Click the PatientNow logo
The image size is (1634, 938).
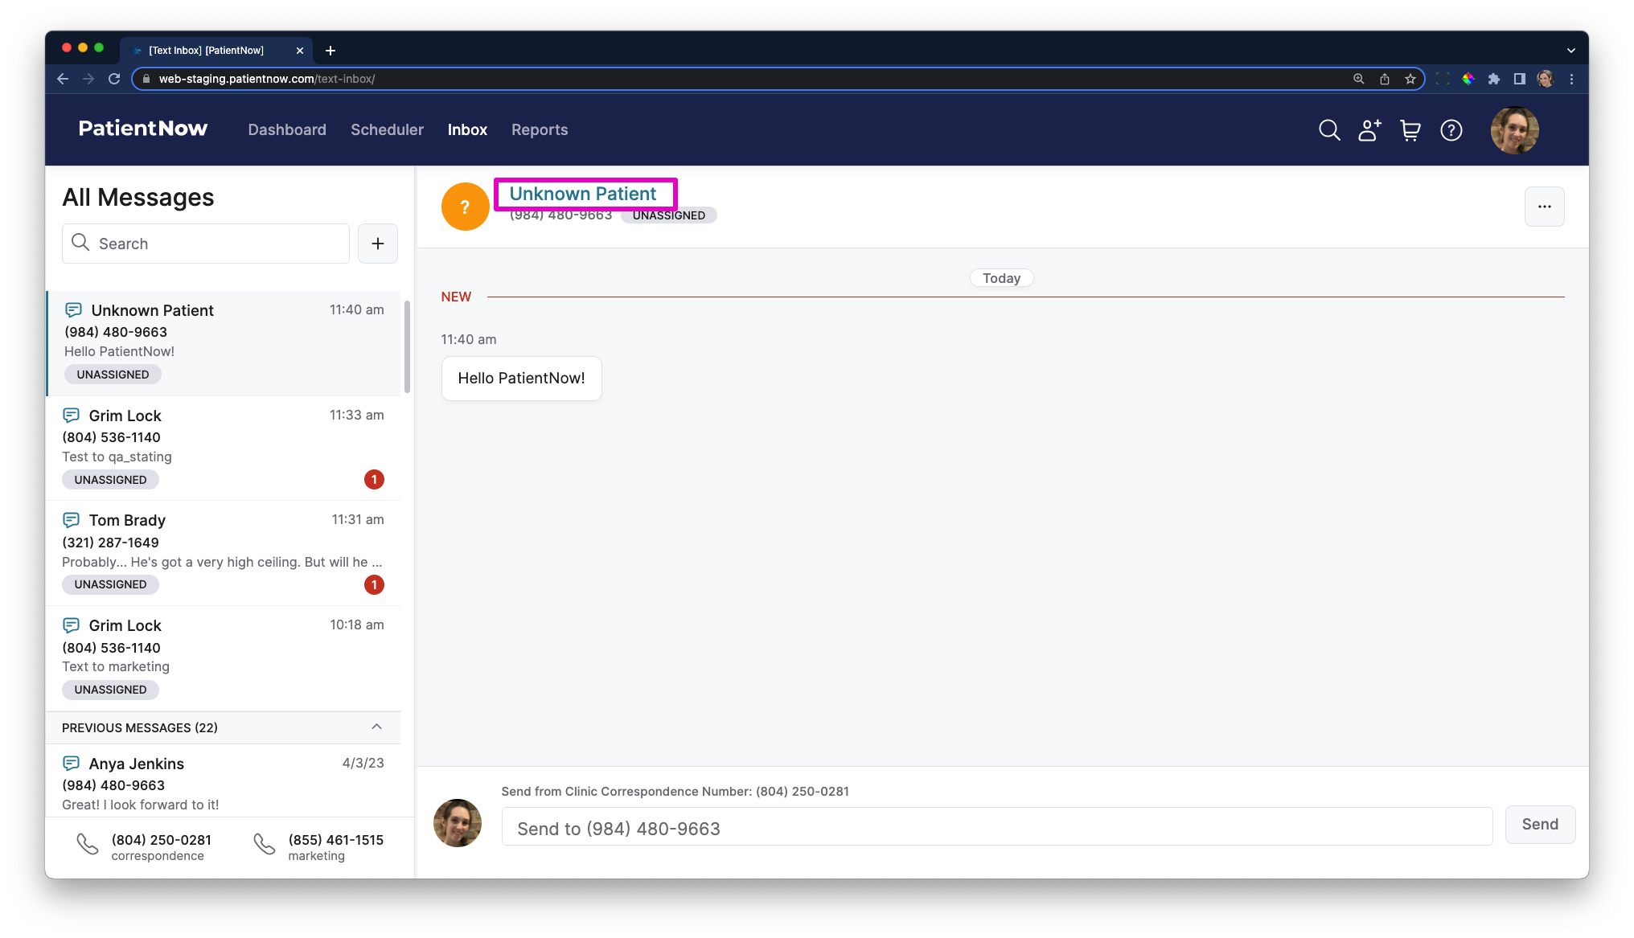pos(143,129)
